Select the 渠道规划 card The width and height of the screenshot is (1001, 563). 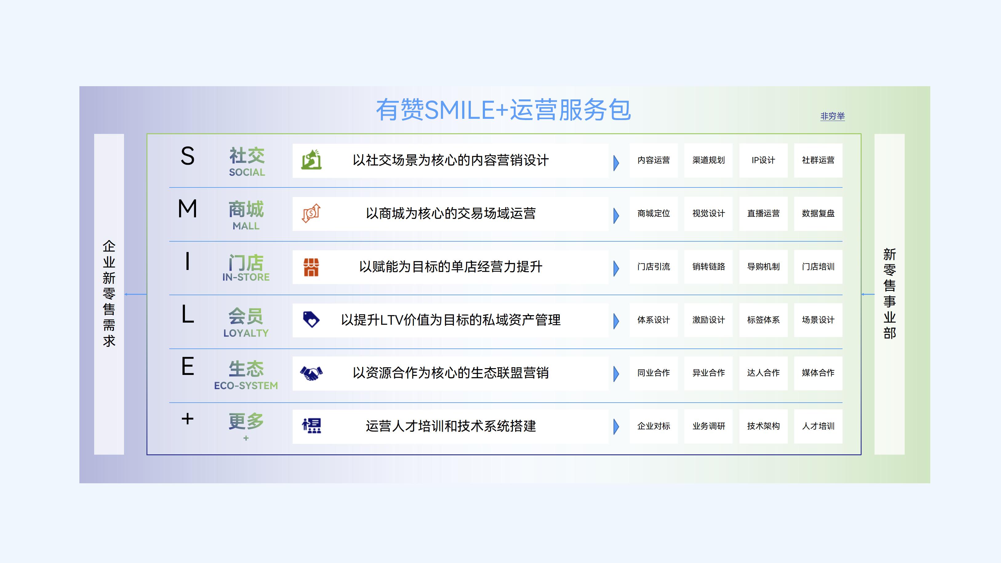pos(708,161)
